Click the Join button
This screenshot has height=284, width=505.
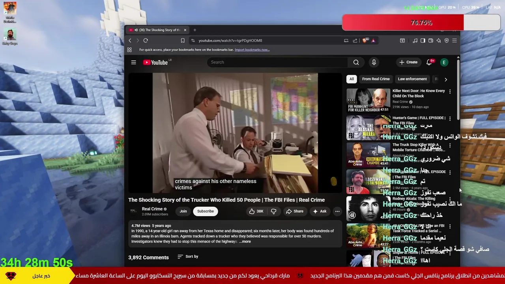pyautogui.click(x=183, y=211)
